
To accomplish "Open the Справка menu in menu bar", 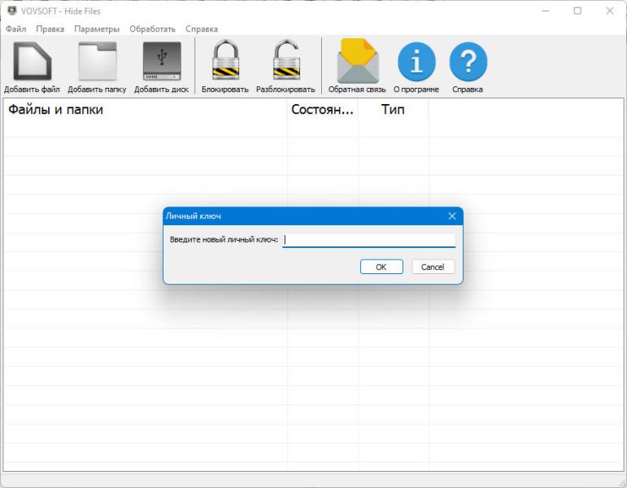I will point(202,28).
